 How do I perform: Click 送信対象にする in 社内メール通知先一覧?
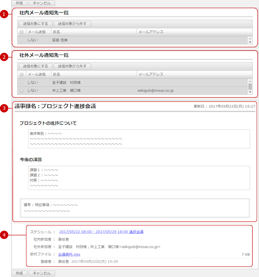point(36,24)
